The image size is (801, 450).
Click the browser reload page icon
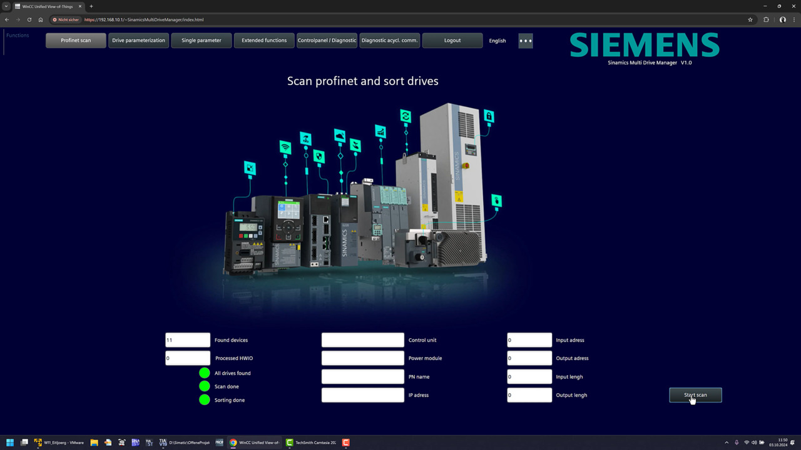(29, 19)
